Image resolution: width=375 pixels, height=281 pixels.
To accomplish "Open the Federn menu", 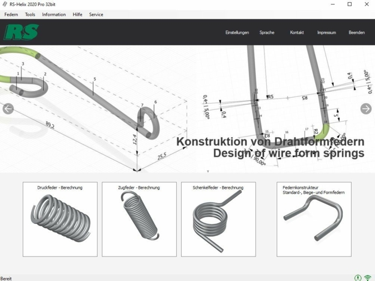I will (x=11, y=14).
